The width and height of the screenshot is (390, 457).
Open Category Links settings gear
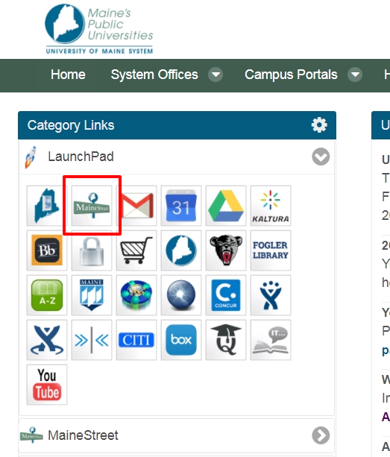(x=319, y=125)
